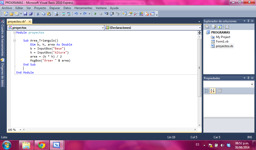The height and width of the screenshot is (150, 256).
Task: Open the Orígenes de datos side tab
Action: (x=2, y=73)
